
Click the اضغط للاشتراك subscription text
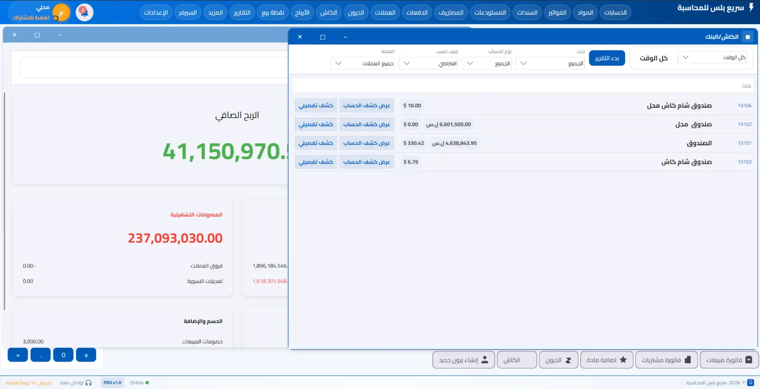tap(31, 17)
